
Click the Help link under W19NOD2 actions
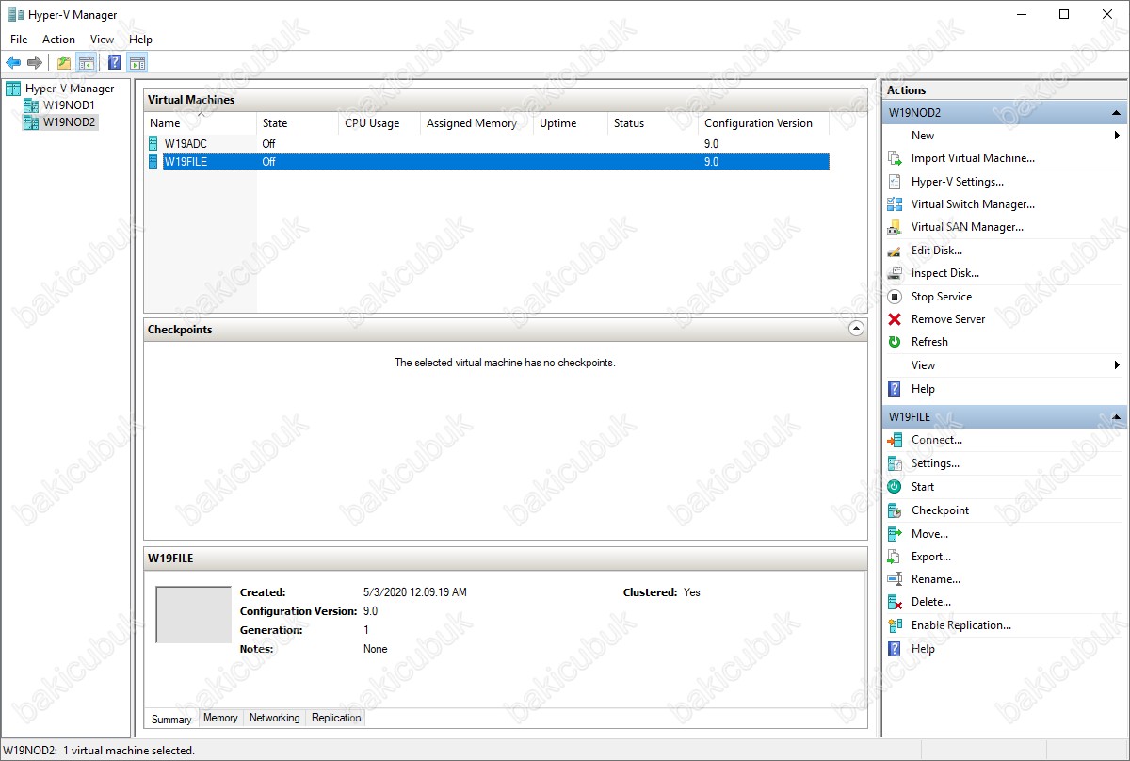923,389
